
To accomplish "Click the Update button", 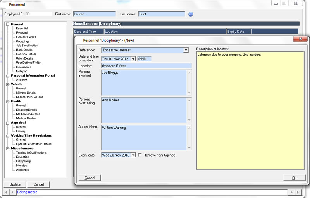I will coord(15,184).
